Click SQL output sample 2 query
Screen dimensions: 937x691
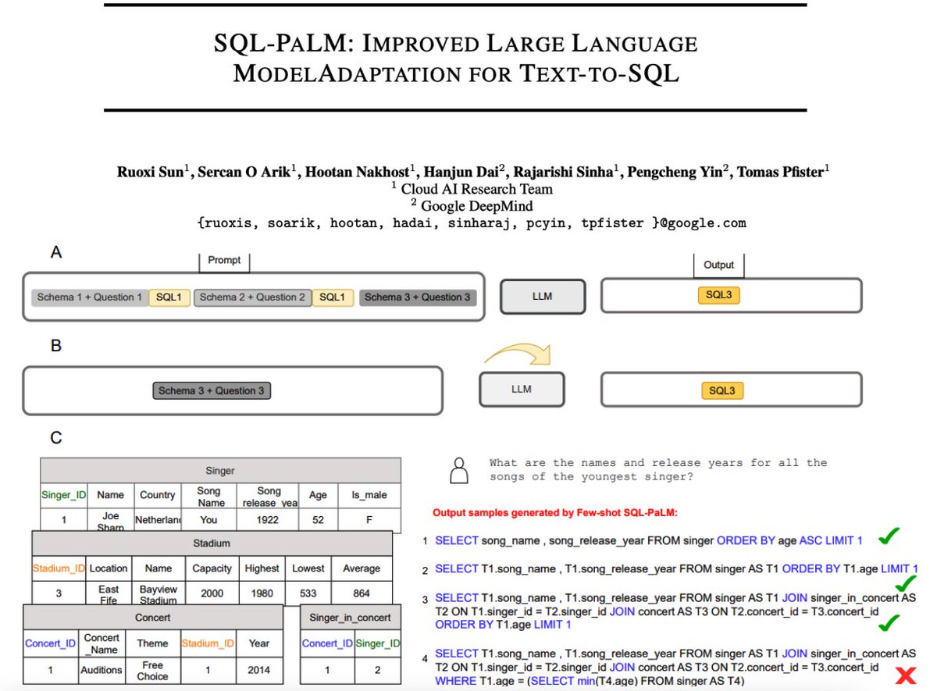pos(676,568)
